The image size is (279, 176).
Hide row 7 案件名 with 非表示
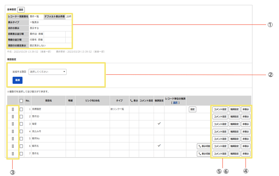click(x=246, y=154)
